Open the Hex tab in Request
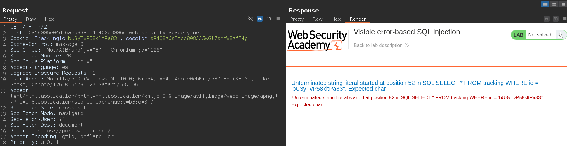Image resolution: width=567 pixels, height=146 pixels. 49,19
